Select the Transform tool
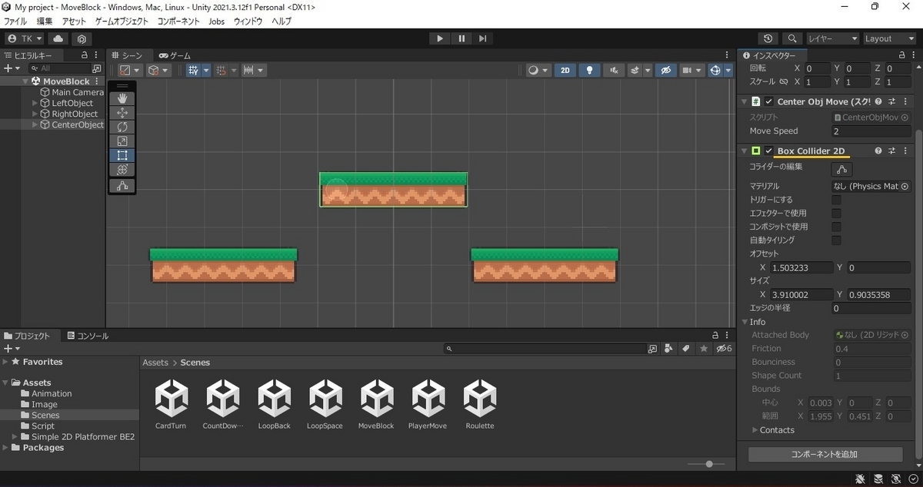 (122, 170)
